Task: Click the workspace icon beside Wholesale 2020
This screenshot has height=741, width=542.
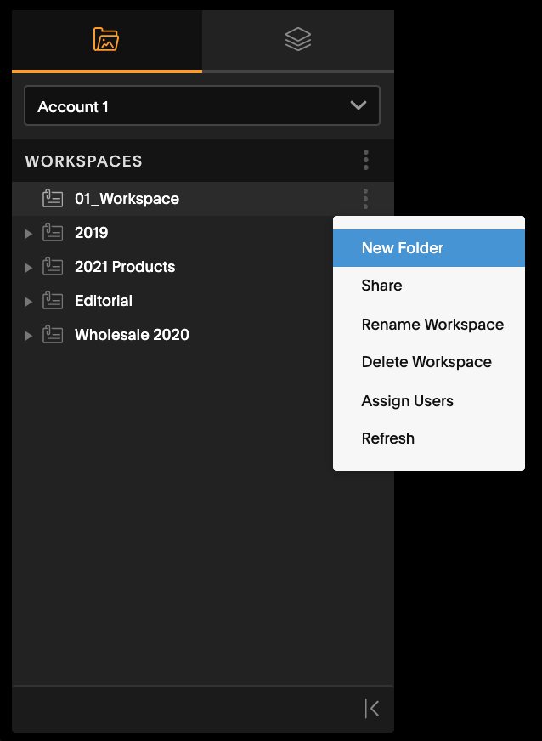Action: pyautogui.click(x=53, y=335)
